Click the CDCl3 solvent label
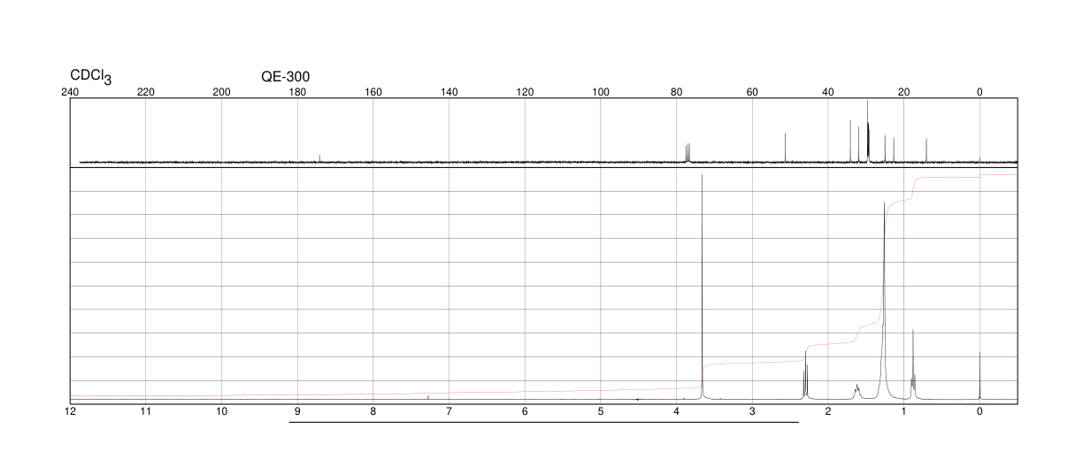1083x467 pixels. tap(91, 77)
